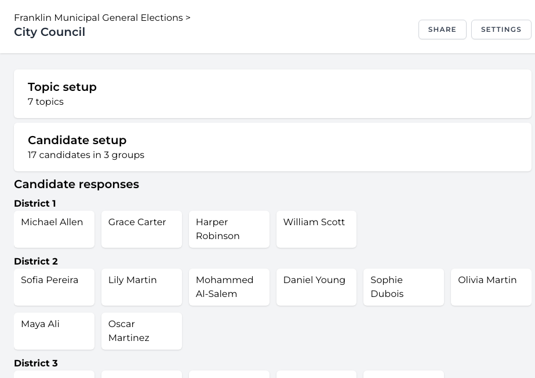
Task: Click the City Council page title
Action: pyautogui.click(x=50, y=32)
